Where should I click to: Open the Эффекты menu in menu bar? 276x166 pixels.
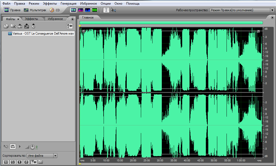point(50,4)
